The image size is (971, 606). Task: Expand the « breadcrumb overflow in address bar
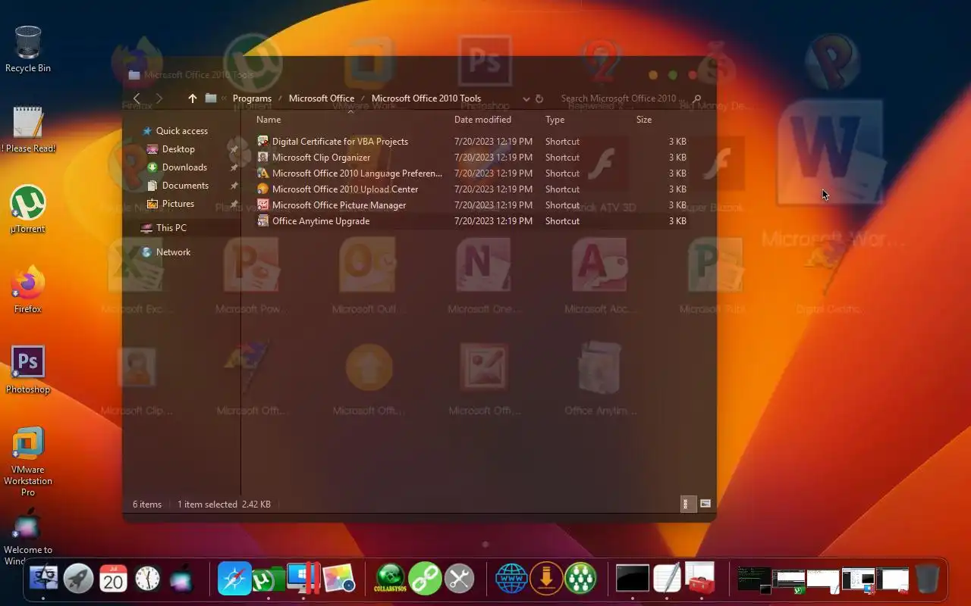225,98
